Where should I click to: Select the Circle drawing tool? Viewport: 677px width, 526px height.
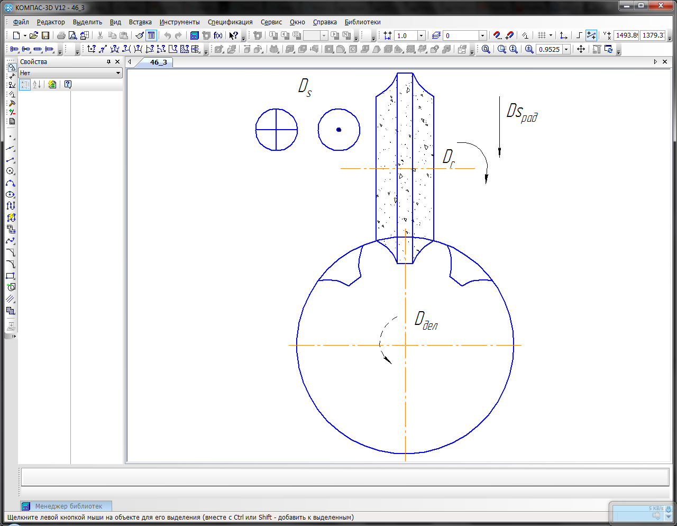click(11, 171)
